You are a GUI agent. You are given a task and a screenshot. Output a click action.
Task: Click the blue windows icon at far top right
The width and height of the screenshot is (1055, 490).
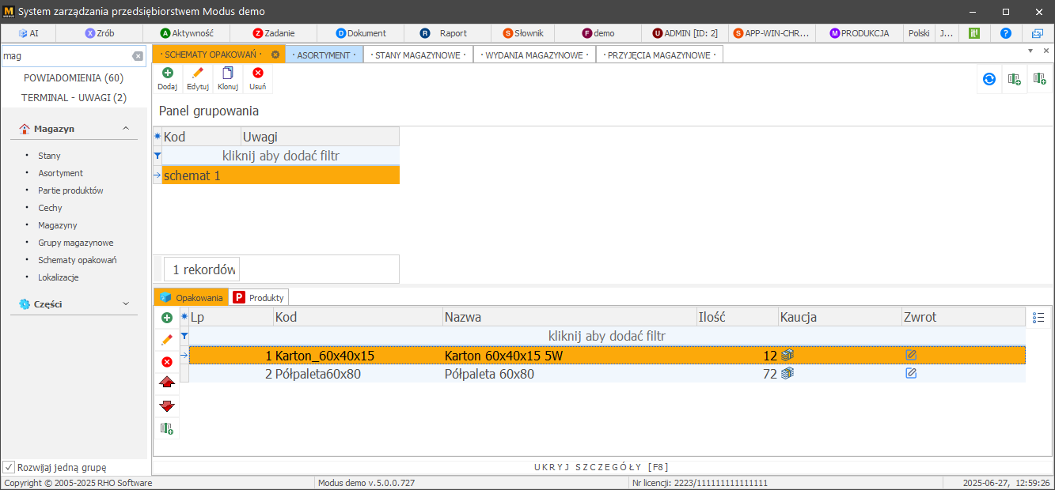(1038, 33)
